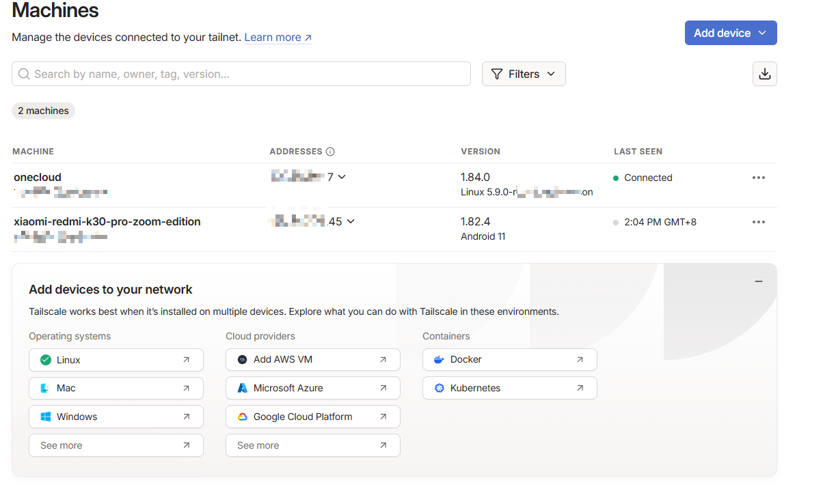
Task: Expand the onecloud address chevron
Action: coord(342,177)
